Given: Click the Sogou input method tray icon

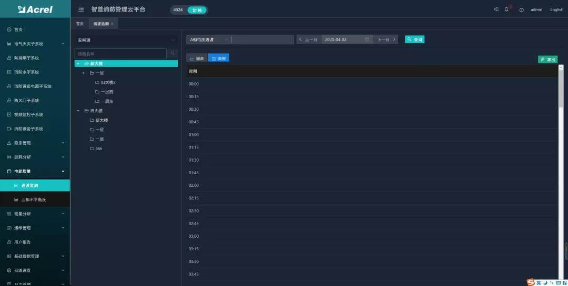Looking at the screenshot, I should point(531,282).
